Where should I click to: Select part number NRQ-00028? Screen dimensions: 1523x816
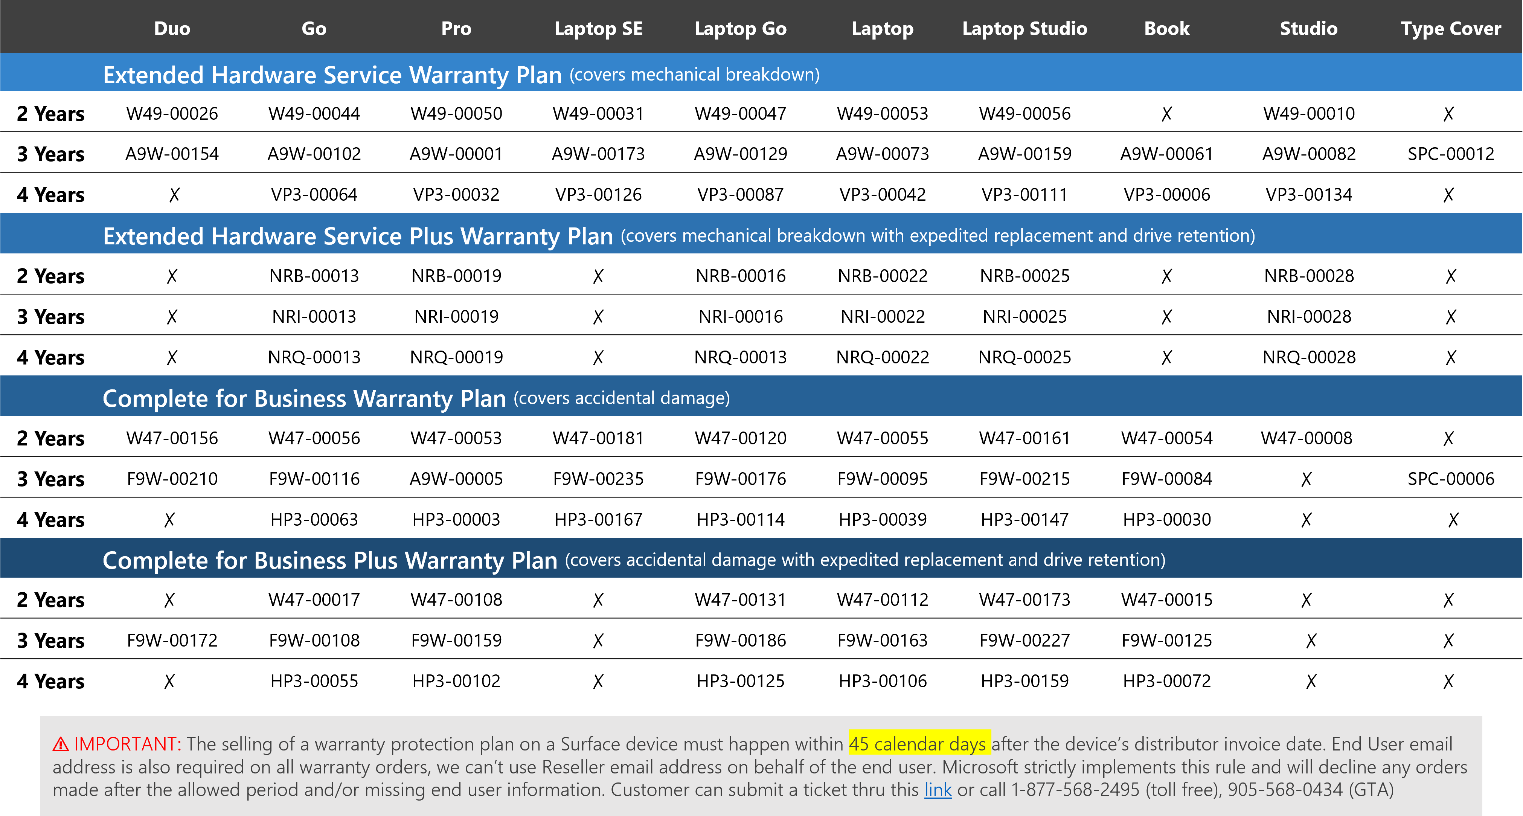click(x=1308, y=357)
